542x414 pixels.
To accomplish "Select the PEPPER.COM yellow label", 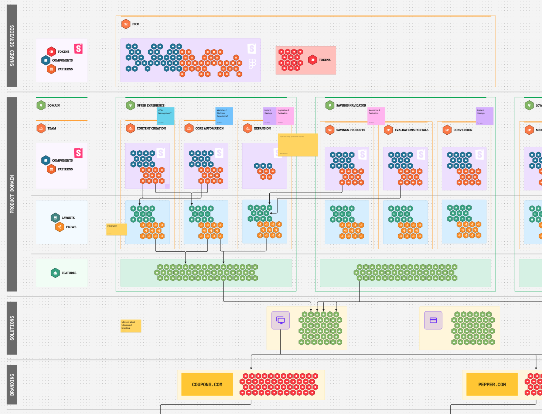I will click(492, 384).
